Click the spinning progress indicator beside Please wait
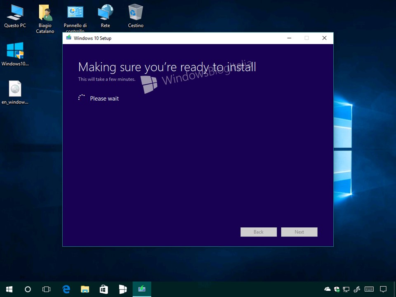 click(x=81, y=98)
